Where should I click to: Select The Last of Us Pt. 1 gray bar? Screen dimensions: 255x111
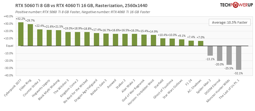point(239,58)
